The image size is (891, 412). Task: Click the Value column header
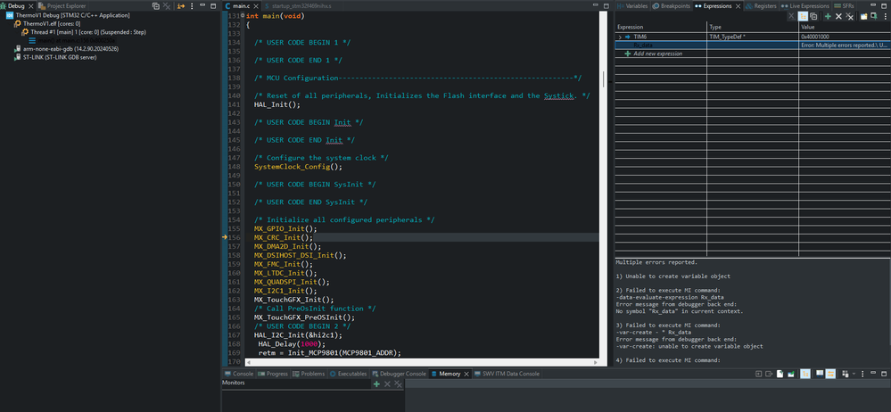(x=845, y=27)
